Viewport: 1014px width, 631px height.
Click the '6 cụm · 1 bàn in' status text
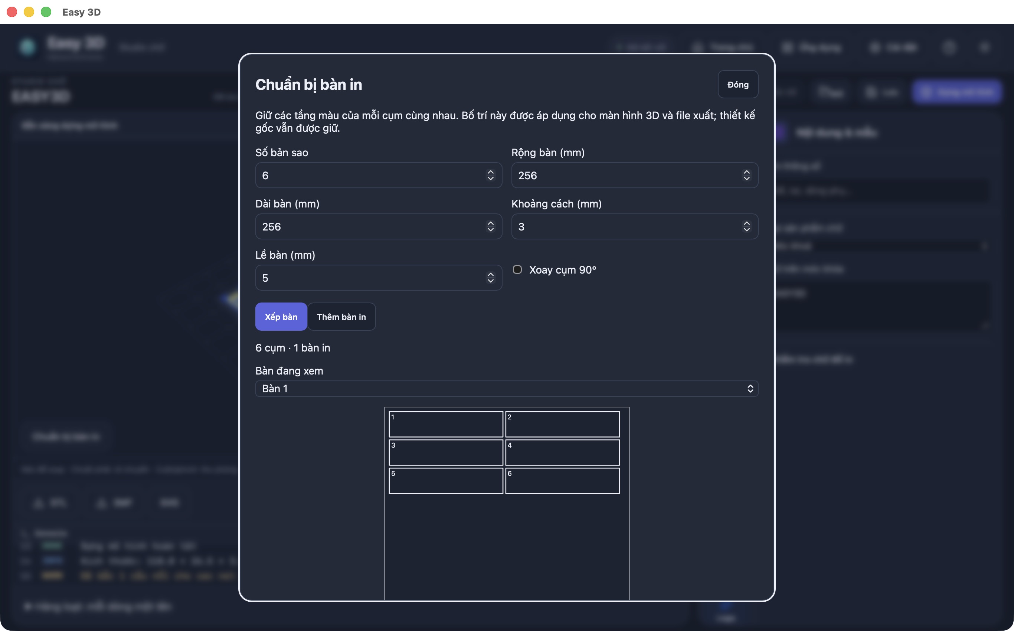coord(292,348)
